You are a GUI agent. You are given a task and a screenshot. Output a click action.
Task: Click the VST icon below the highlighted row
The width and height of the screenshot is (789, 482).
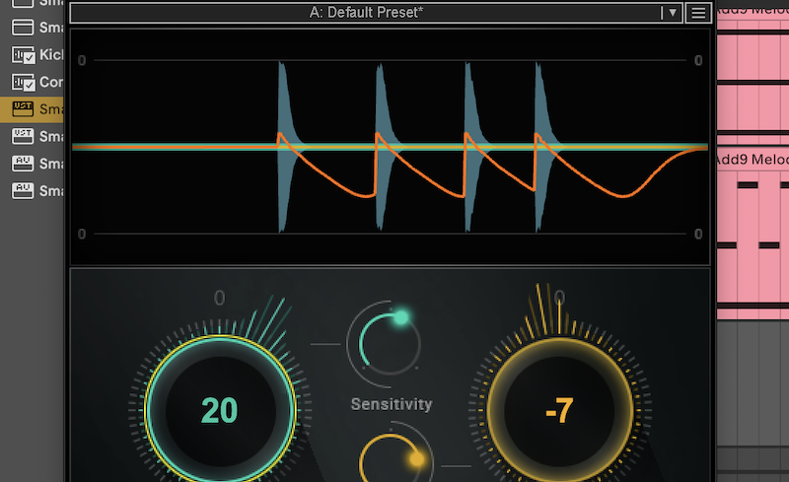pos(23,135)
